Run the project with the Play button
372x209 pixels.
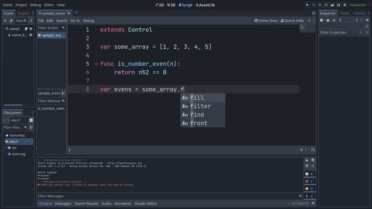pyautogui.click(x=307, y=5)
